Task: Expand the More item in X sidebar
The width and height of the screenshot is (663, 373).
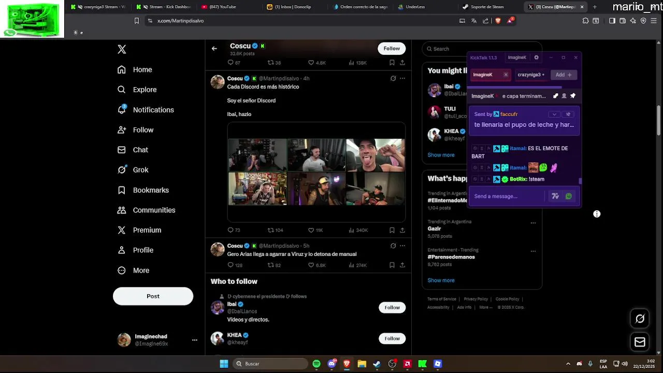Action: pos(134,270)
